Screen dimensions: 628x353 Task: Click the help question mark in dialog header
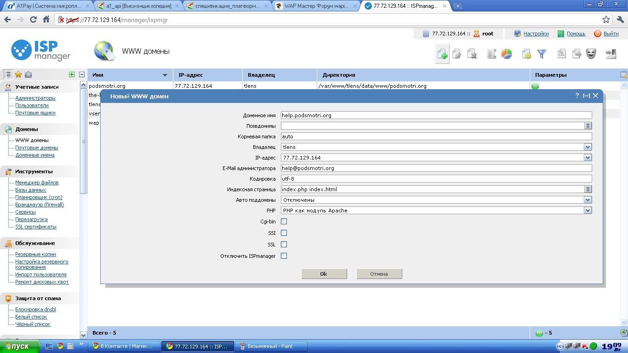click(577, 96)
